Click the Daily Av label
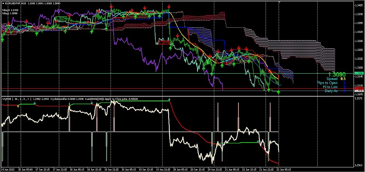The width and height of the screenshot is (365, 172). (331, 91)
